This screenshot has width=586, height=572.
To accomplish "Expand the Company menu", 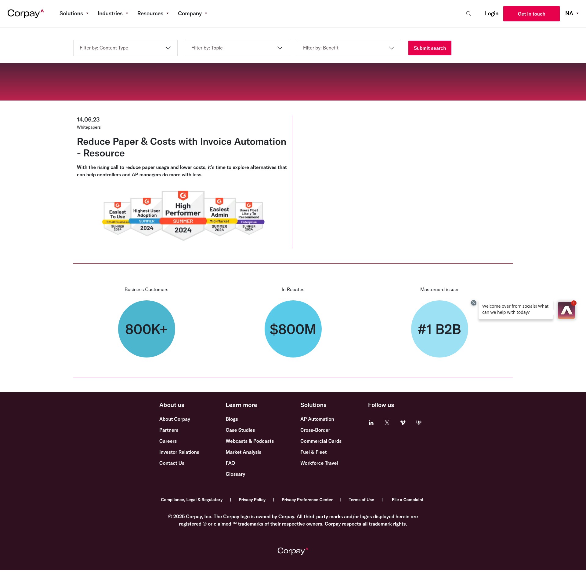I will coord(193,13).
